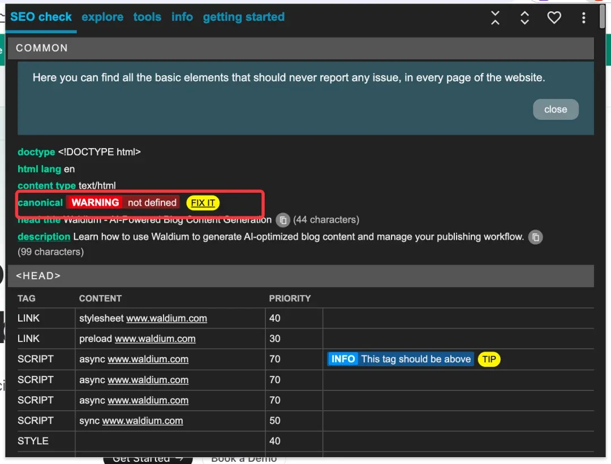Open the info tab
611x464 pixels.
point(182,17)
